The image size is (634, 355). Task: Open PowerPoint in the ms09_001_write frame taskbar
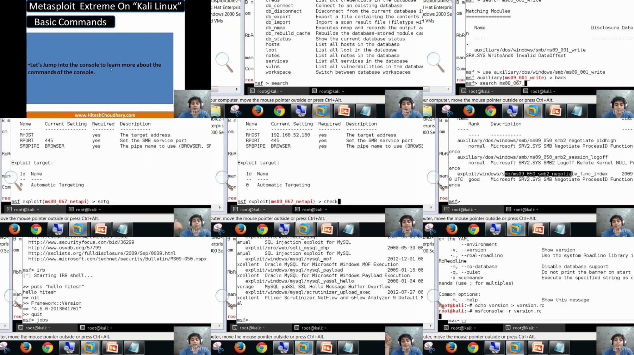[555, 111]
